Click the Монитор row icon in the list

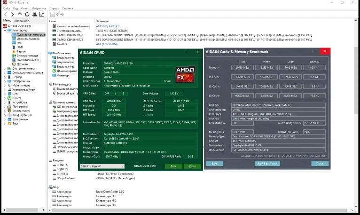54,75
